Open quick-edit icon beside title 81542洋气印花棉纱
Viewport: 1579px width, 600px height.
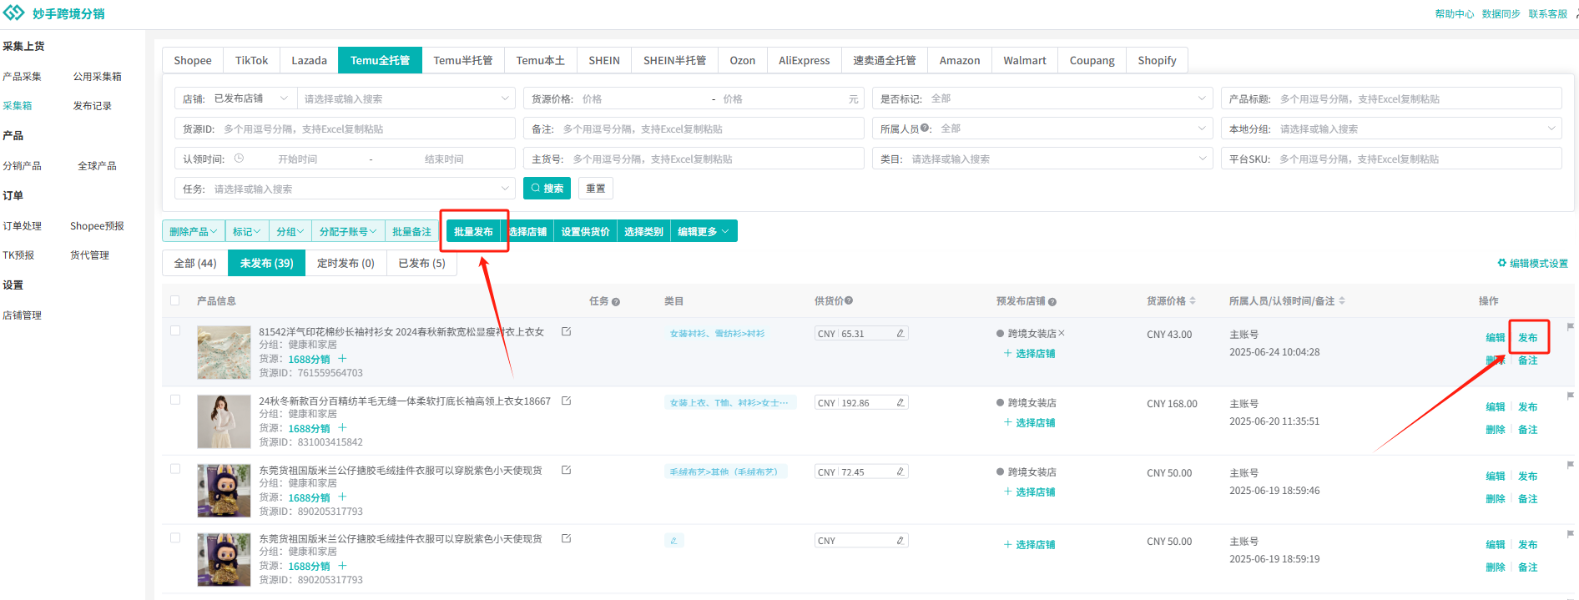(566, 331)
